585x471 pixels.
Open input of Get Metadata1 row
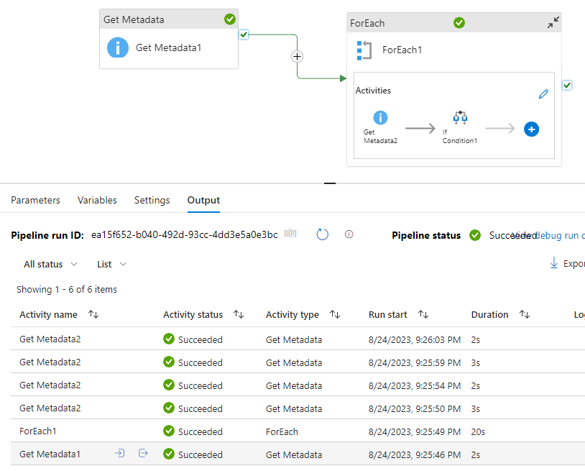pos(119,453)
